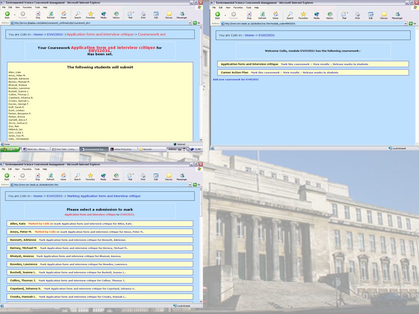Click Discuss icon in top-right browser window
Image resolution: width=419 pixels, height=314 pixels.
384,16
